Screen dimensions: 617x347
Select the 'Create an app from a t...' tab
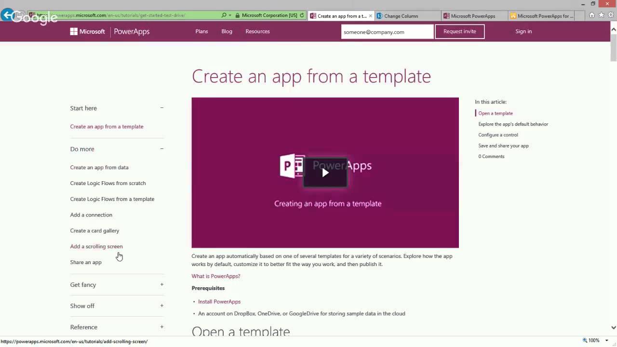pos(340,16)
